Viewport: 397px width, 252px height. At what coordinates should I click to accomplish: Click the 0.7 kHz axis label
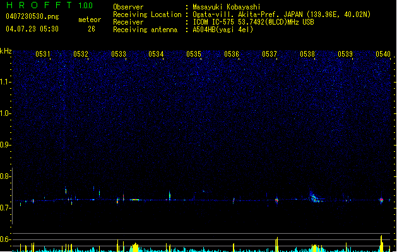click(6, 208)
